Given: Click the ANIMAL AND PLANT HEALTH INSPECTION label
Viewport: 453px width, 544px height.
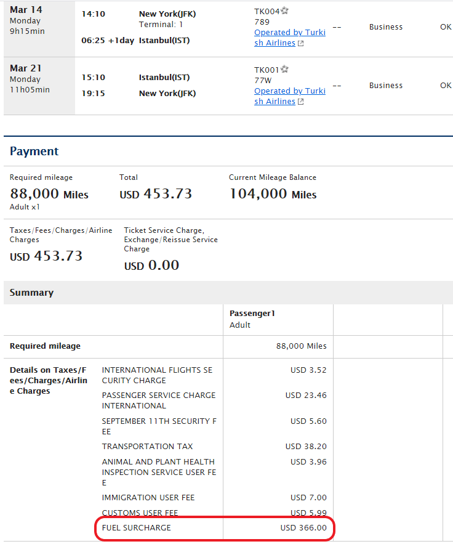Looking at the screenshot, I should [159, 472].
